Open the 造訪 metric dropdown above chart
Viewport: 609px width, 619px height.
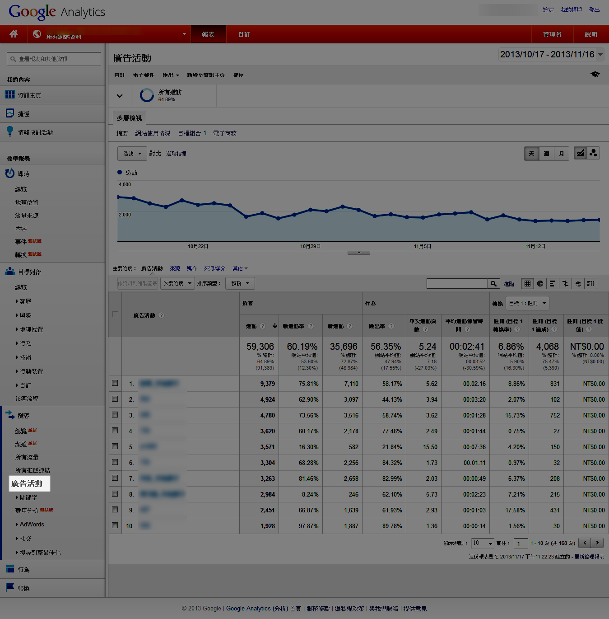(x=132, y=154)
